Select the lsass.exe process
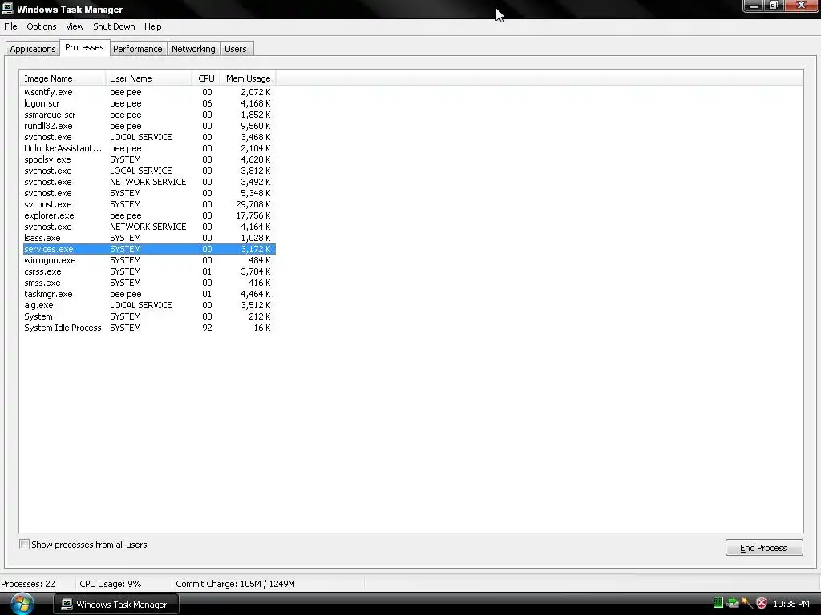821x615 pixels. (149, 238)
